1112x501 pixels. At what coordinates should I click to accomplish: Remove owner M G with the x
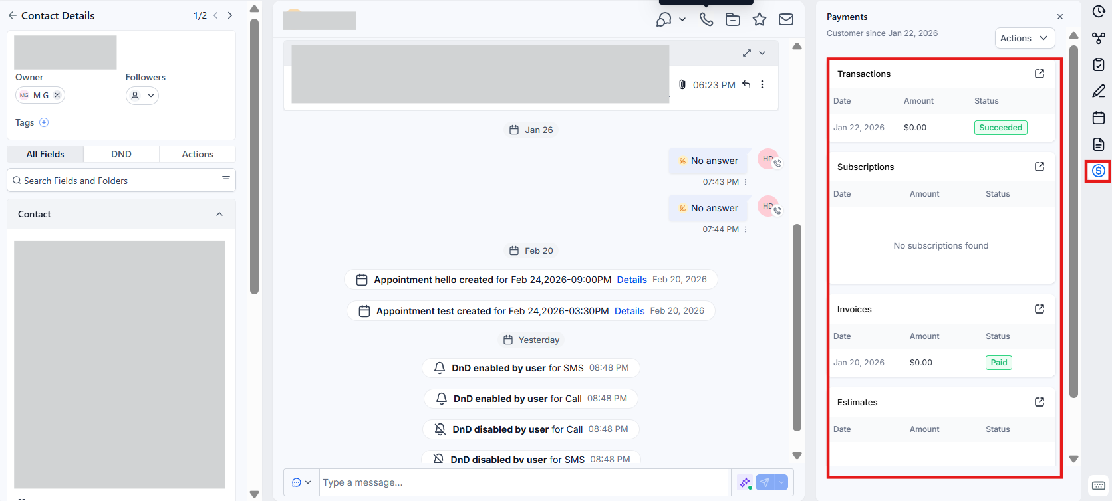[x=57, y=95]
